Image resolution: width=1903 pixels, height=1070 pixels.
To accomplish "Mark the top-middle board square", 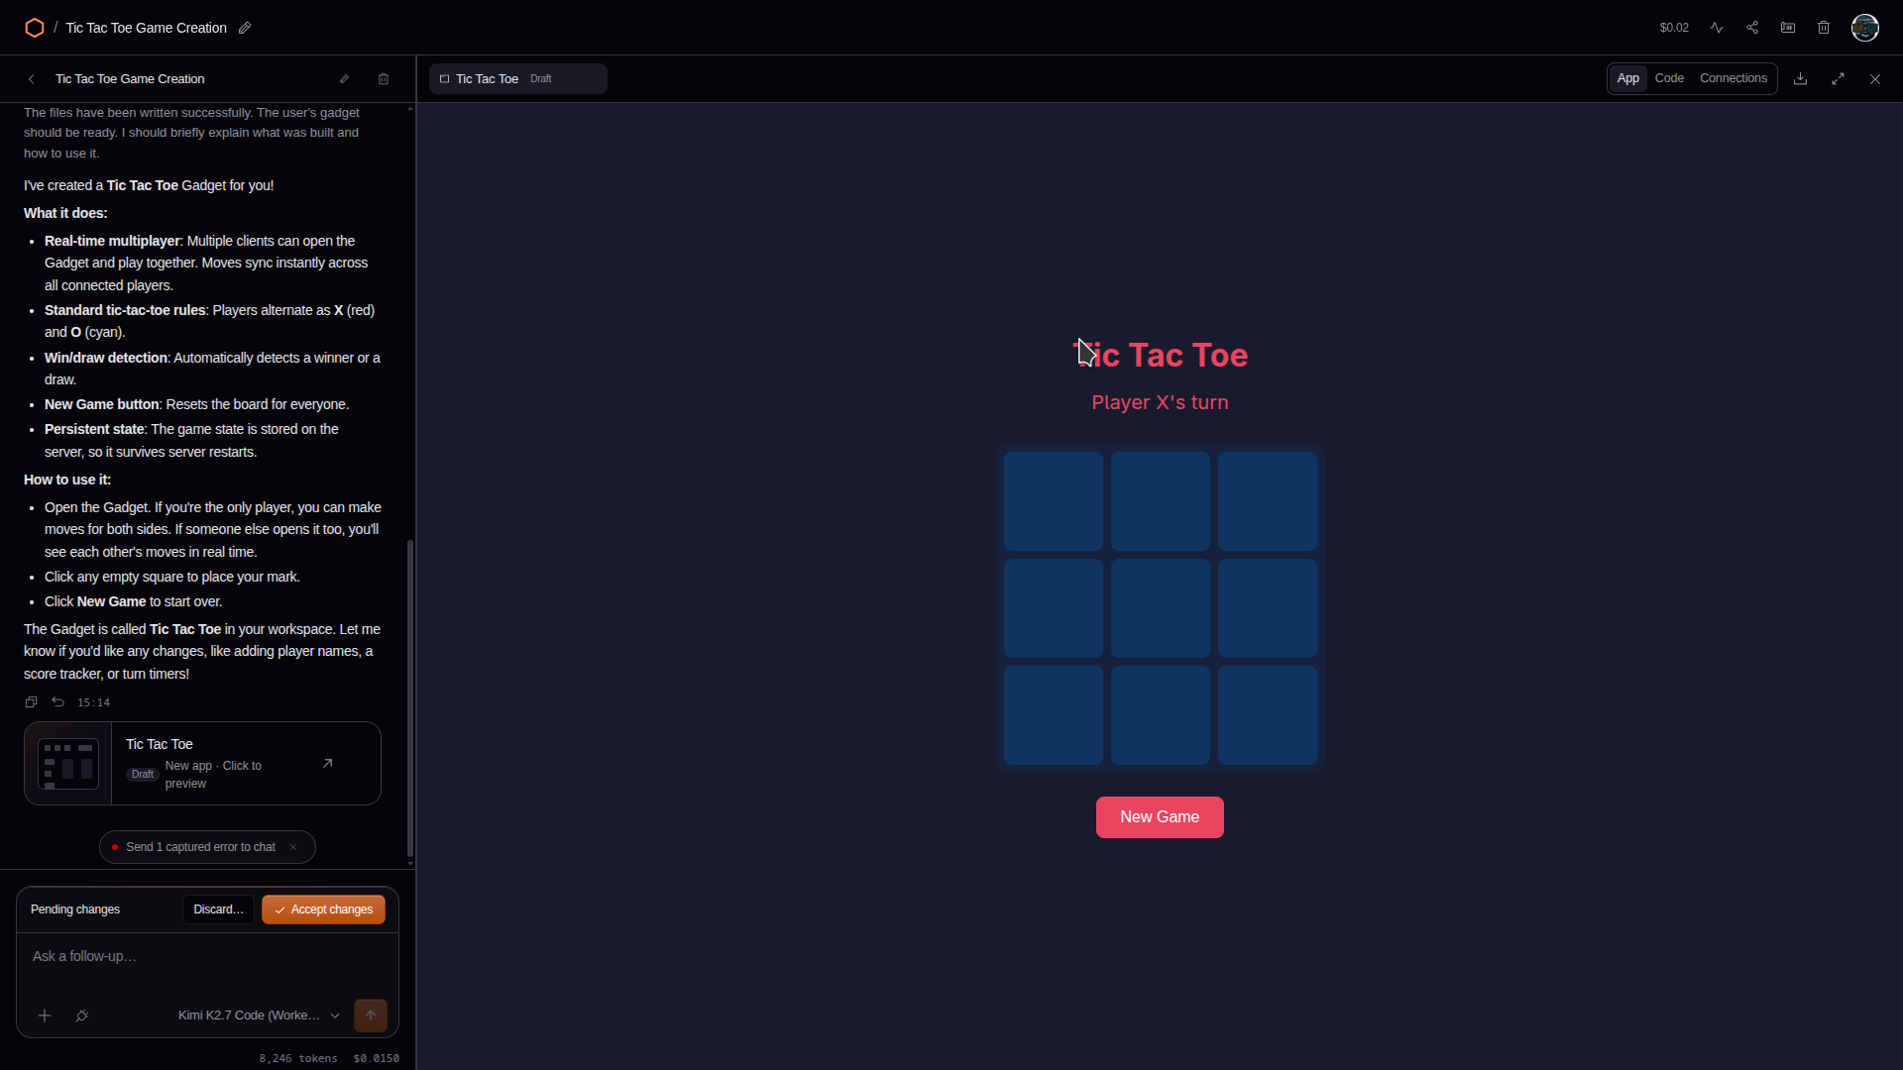I will click(1160, 501).
